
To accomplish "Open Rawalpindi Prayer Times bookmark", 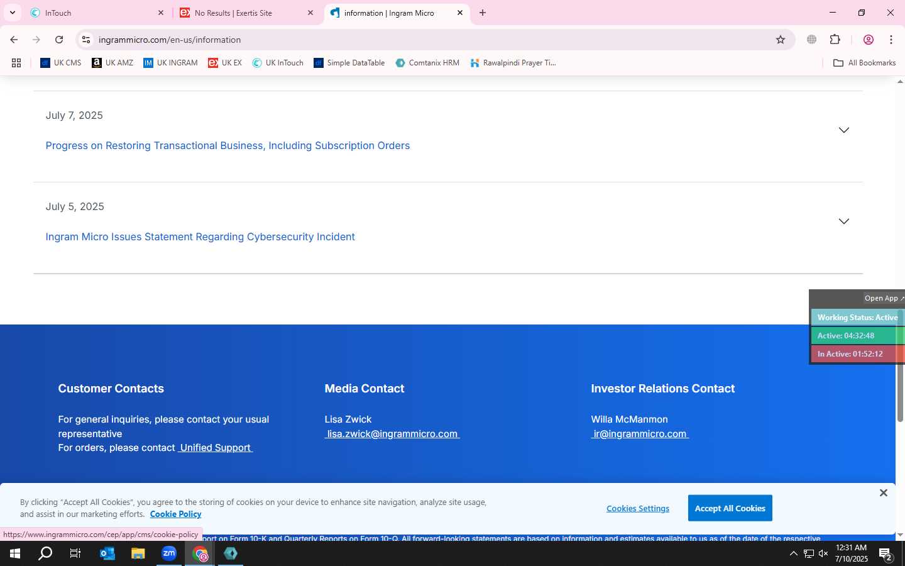I will tap(513, 63).
